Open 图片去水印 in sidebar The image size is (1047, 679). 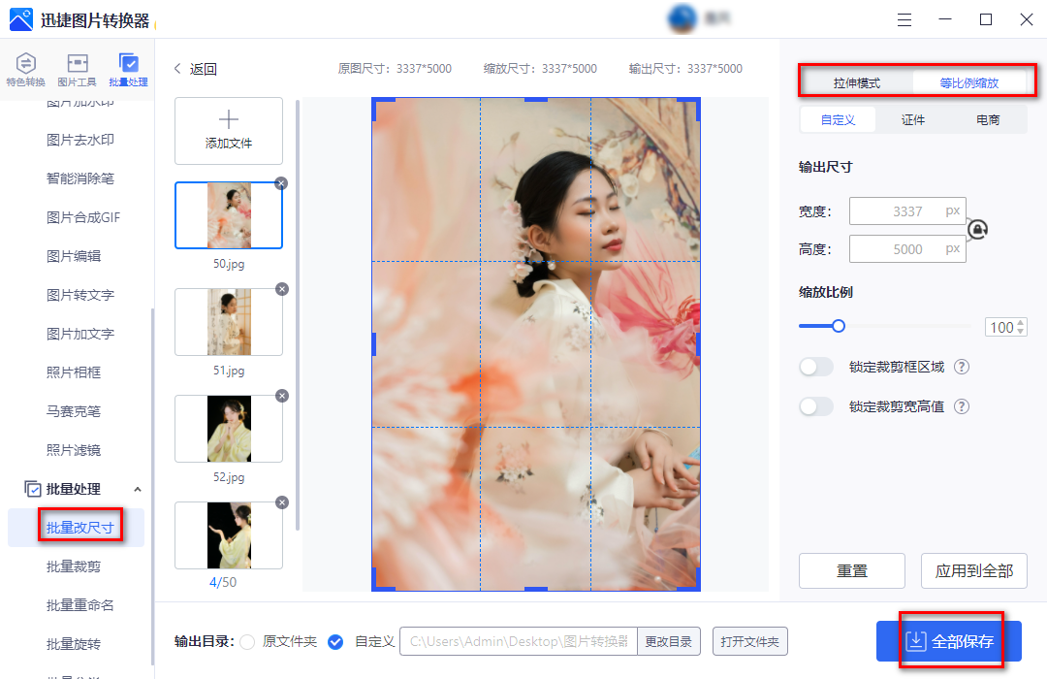point(80,140)
